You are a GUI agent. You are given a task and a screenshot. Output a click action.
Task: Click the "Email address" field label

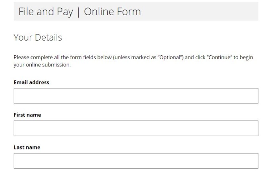pos(31,82)
